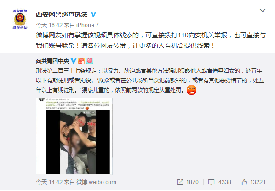Image resolution: width=275 pixels, height=191 pixels.
Task: Click the 西安网警巡查执法 avatar badge
Action: click(x=20, y=19)
